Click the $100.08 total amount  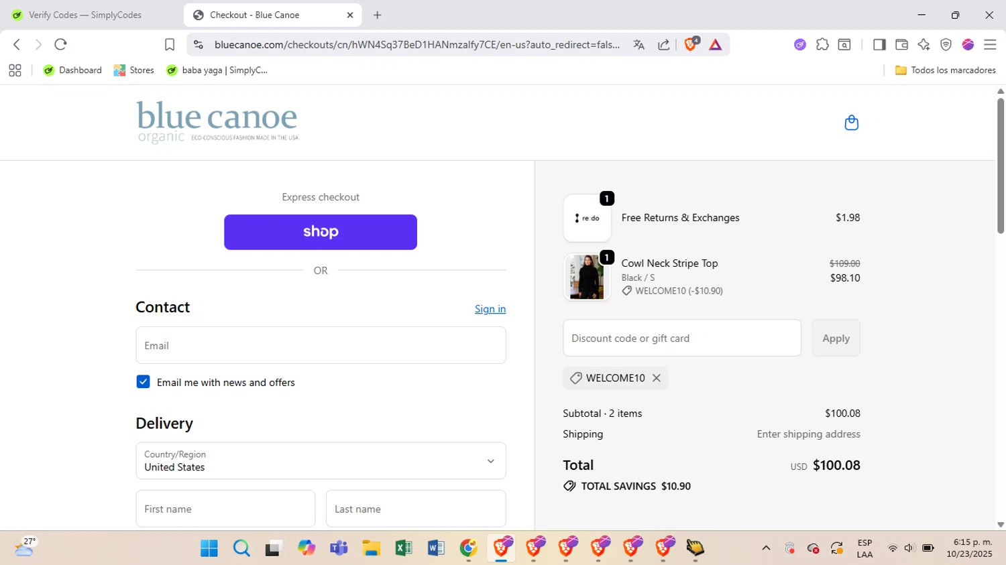(x=836, y=465)
